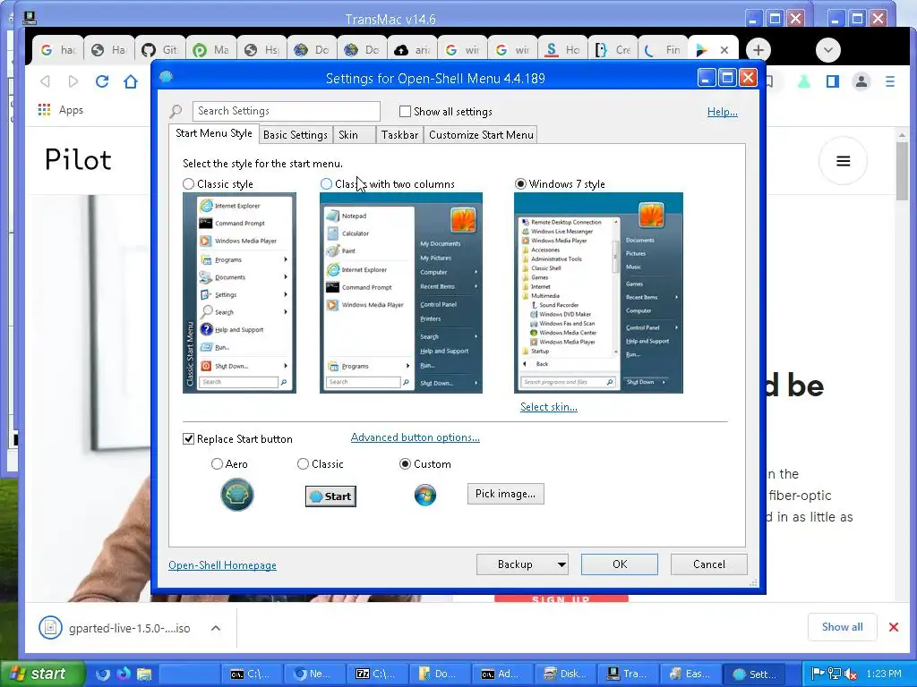Choose the Classic start button option
Screen dimensions: 917x687
pyautogui.click(x=303, y=464)
